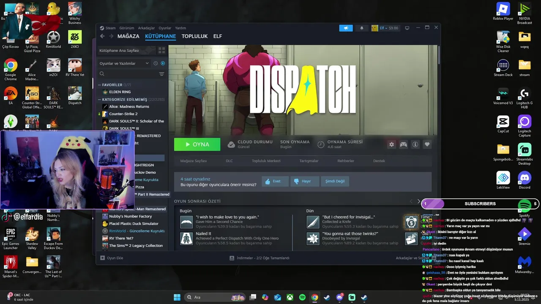Toggle ready-to-play filter icon
This screenshot has width=541, height=304.
(163, 63)
